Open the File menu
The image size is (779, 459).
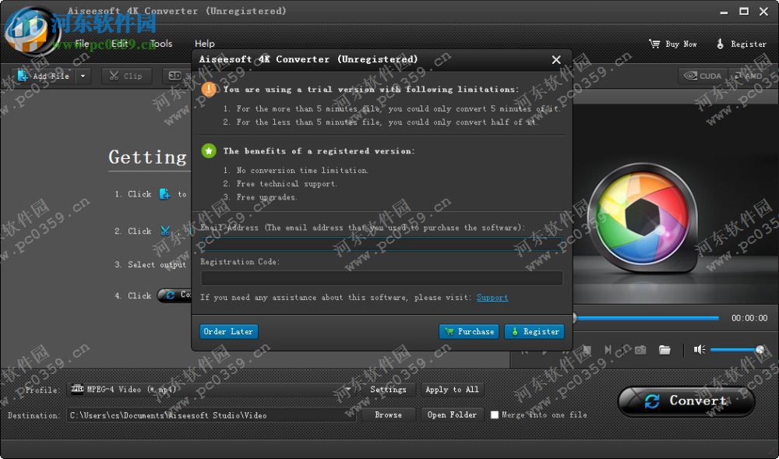click(80, 44)
